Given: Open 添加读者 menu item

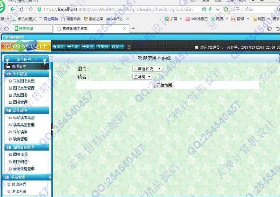Looking at the screenshot, I should [20, 132].
